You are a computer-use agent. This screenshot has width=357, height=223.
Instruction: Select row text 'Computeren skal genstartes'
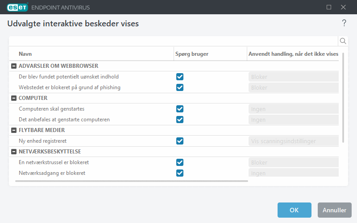pyautogui.click(x=51, y=109)
